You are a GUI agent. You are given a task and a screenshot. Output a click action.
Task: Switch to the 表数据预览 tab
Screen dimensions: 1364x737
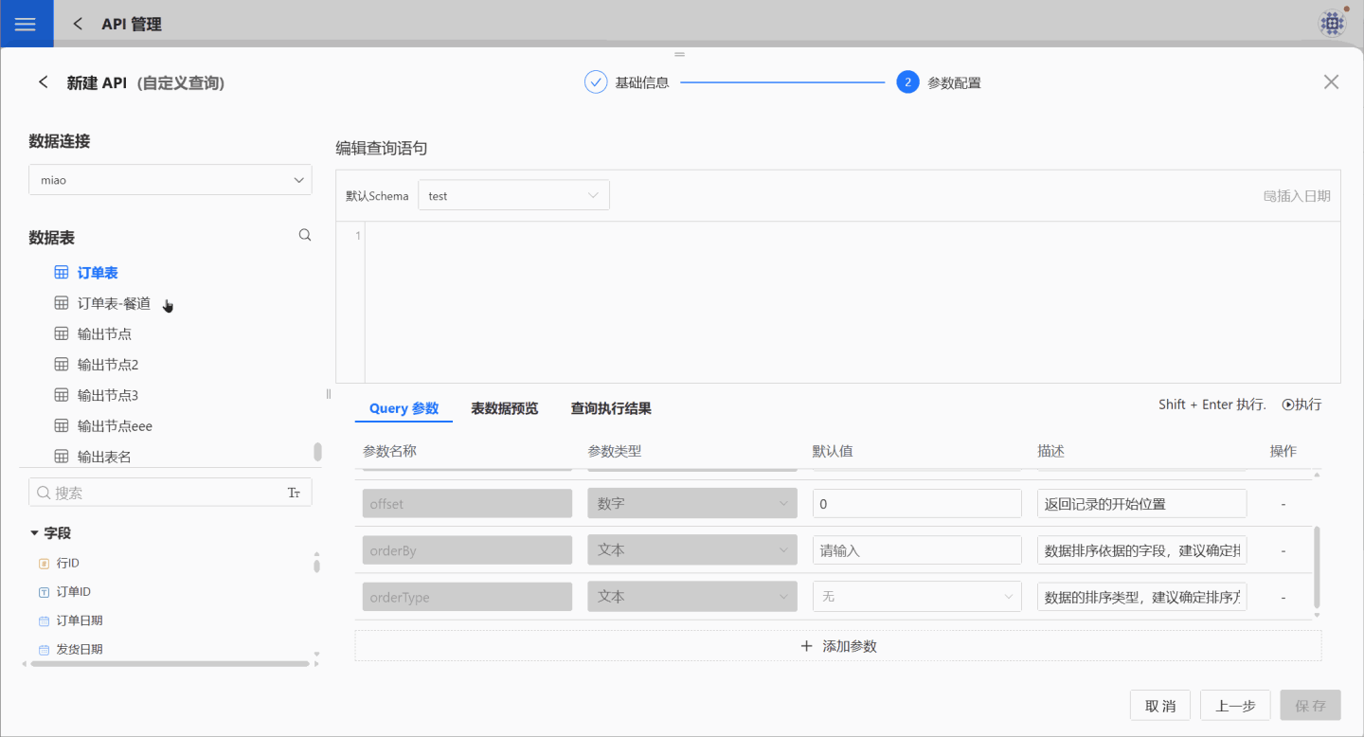(x=505, y=408)
